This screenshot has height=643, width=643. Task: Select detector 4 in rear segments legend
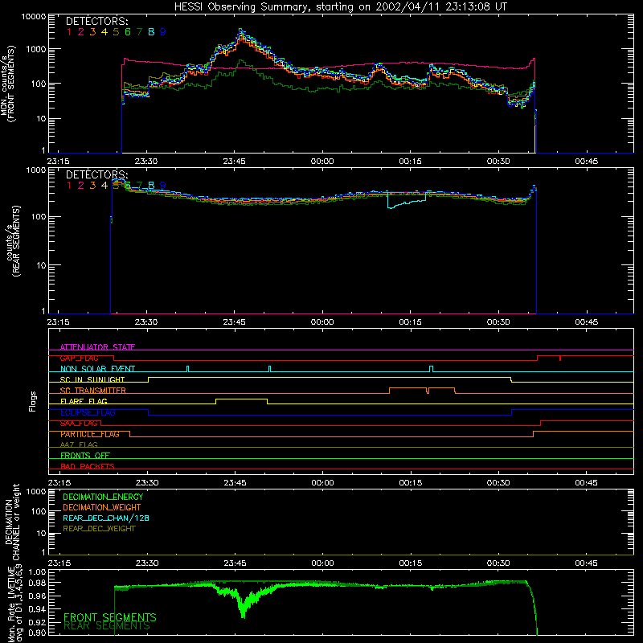coord(104,186)
